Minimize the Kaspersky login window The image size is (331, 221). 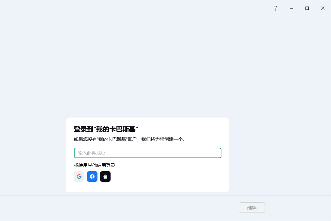[x=291, y=8]
